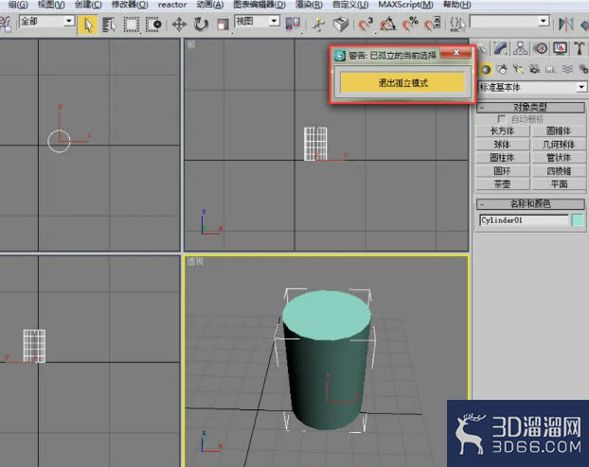Viewport: 589px width, 467px height.
Task: Click the 球体 sphere button
Action: (503, 145)
